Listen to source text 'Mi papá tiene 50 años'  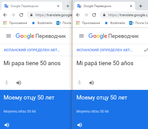(92, 83)
